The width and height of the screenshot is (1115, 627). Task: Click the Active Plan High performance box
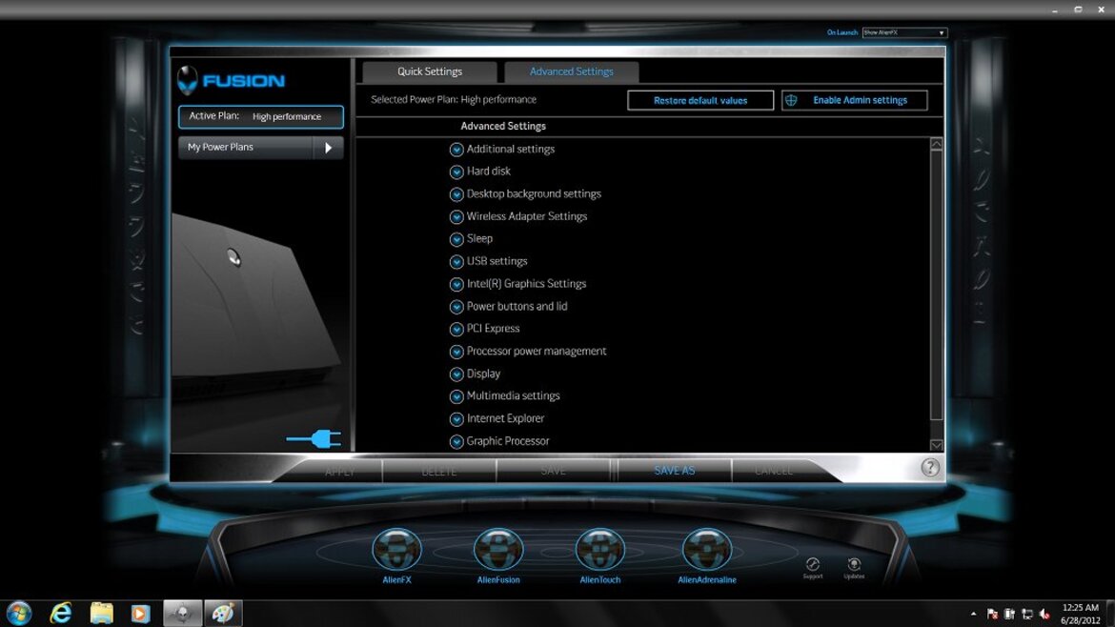261,116
